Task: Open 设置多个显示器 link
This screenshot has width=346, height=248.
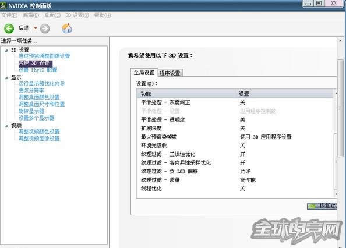Action: pos(37,118)
